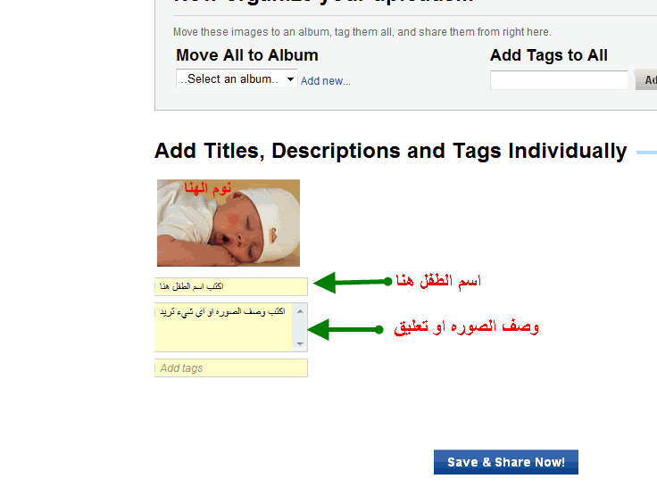
Task: Focus the 'Add Tags to All' text field
Action: pos(559,80)
